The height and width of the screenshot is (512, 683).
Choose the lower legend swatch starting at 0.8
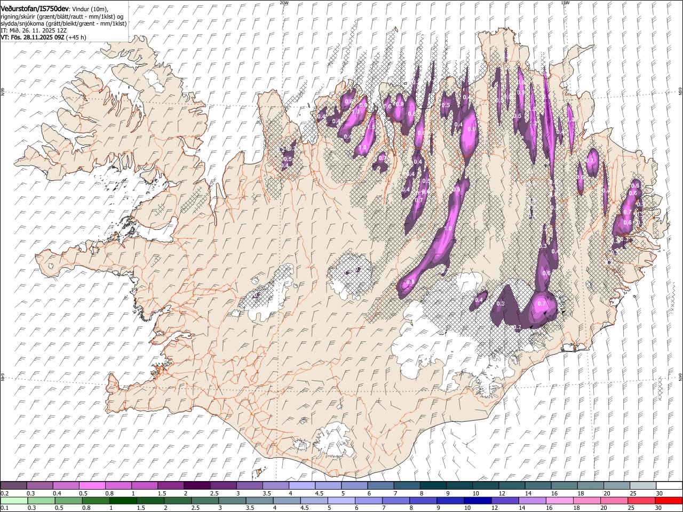pyautogui.click(x=96, y=500)
